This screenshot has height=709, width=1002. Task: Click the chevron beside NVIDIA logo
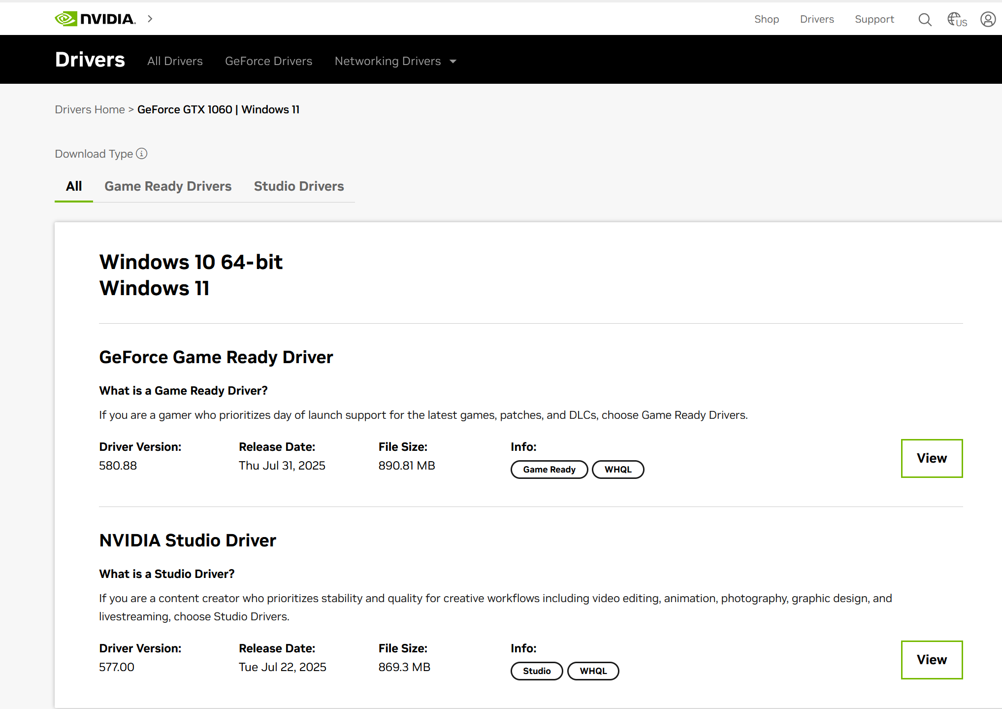(150, 19)
